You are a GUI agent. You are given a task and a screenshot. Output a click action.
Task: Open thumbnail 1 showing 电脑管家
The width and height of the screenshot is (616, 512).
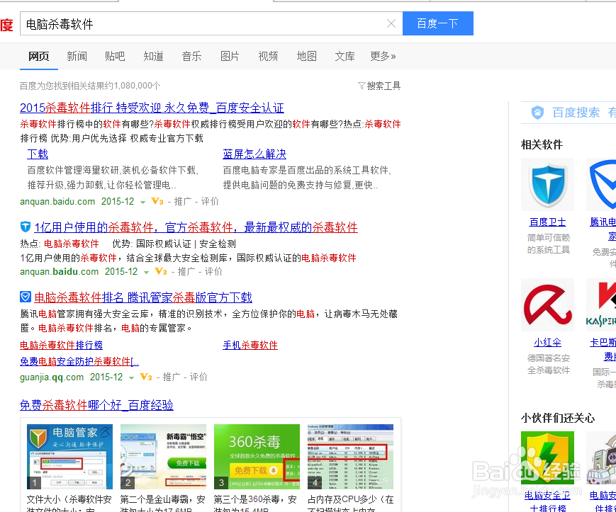70,457
